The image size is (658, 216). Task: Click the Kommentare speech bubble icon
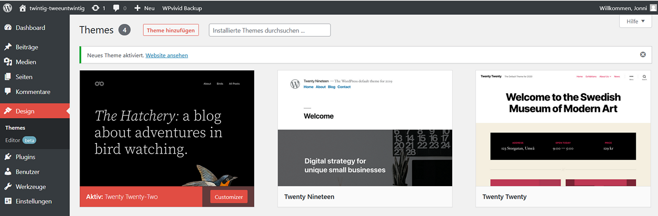coord(8,91)
